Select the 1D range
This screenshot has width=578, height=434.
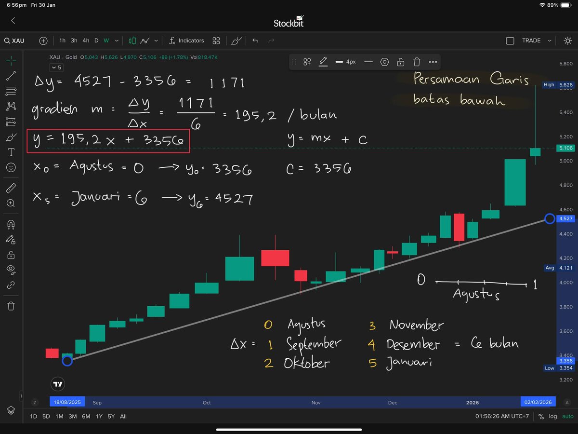coord(33,416)
